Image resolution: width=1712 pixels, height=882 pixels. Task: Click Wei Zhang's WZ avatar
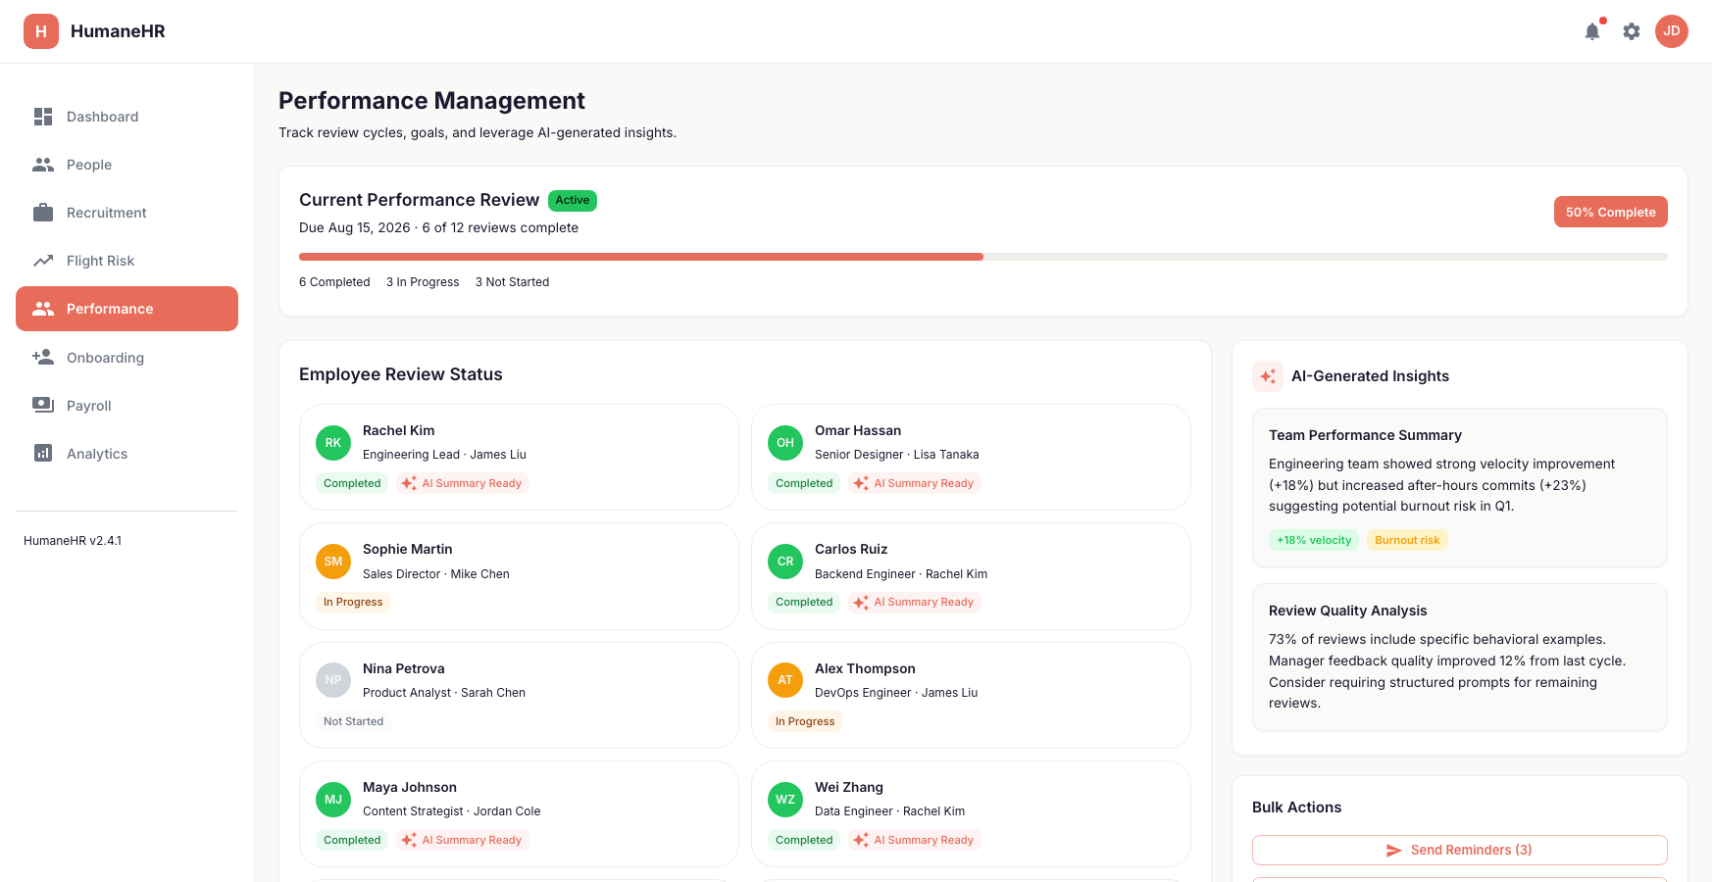(785, 800)
